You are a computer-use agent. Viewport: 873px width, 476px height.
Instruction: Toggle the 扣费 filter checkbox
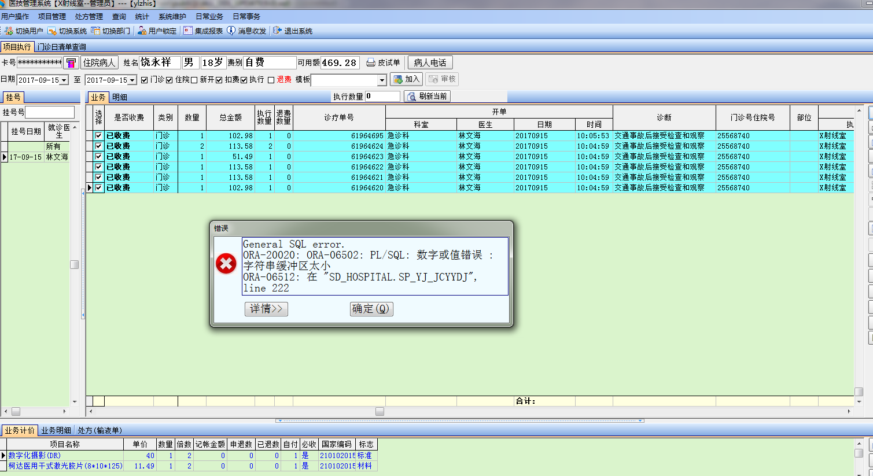(x=219, y=80)
